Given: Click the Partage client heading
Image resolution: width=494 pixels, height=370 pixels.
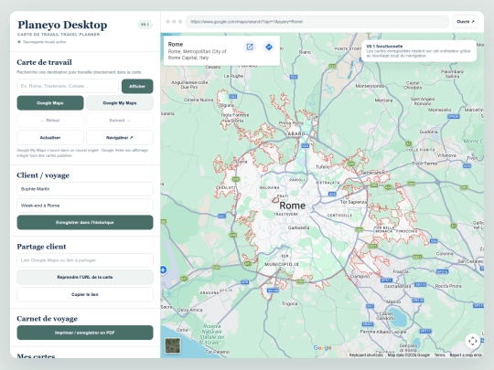Looking at the screenshot, I should click(41, 247).
